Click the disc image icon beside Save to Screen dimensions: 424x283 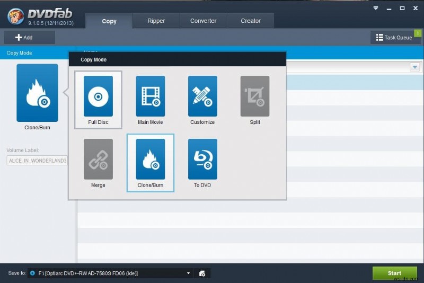point(202,273)
